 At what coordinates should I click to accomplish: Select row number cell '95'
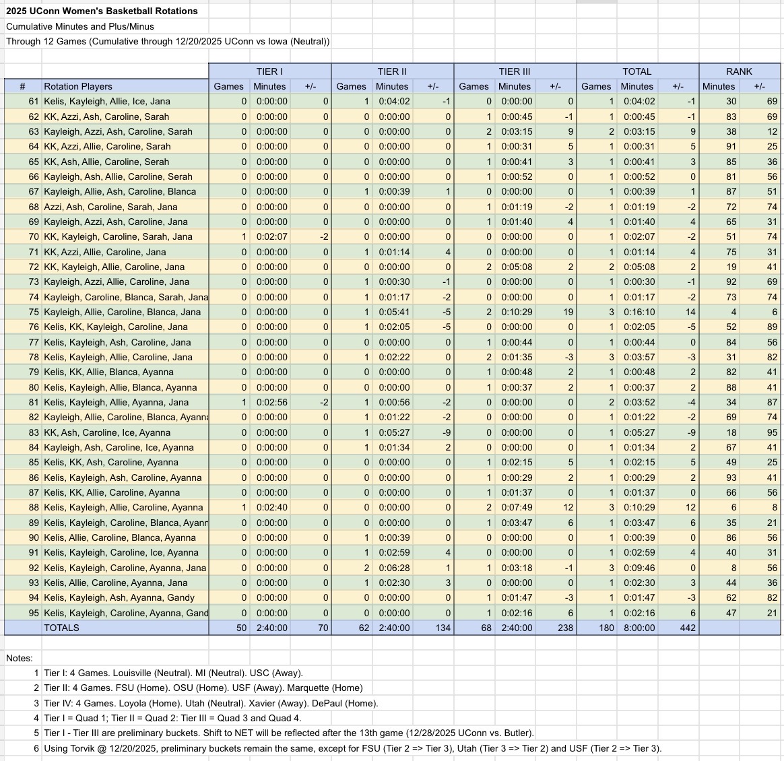click(x=33, y=613)
